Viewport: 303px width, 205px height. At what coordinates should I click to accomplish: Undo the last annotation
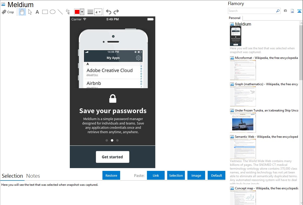(109, 12)
